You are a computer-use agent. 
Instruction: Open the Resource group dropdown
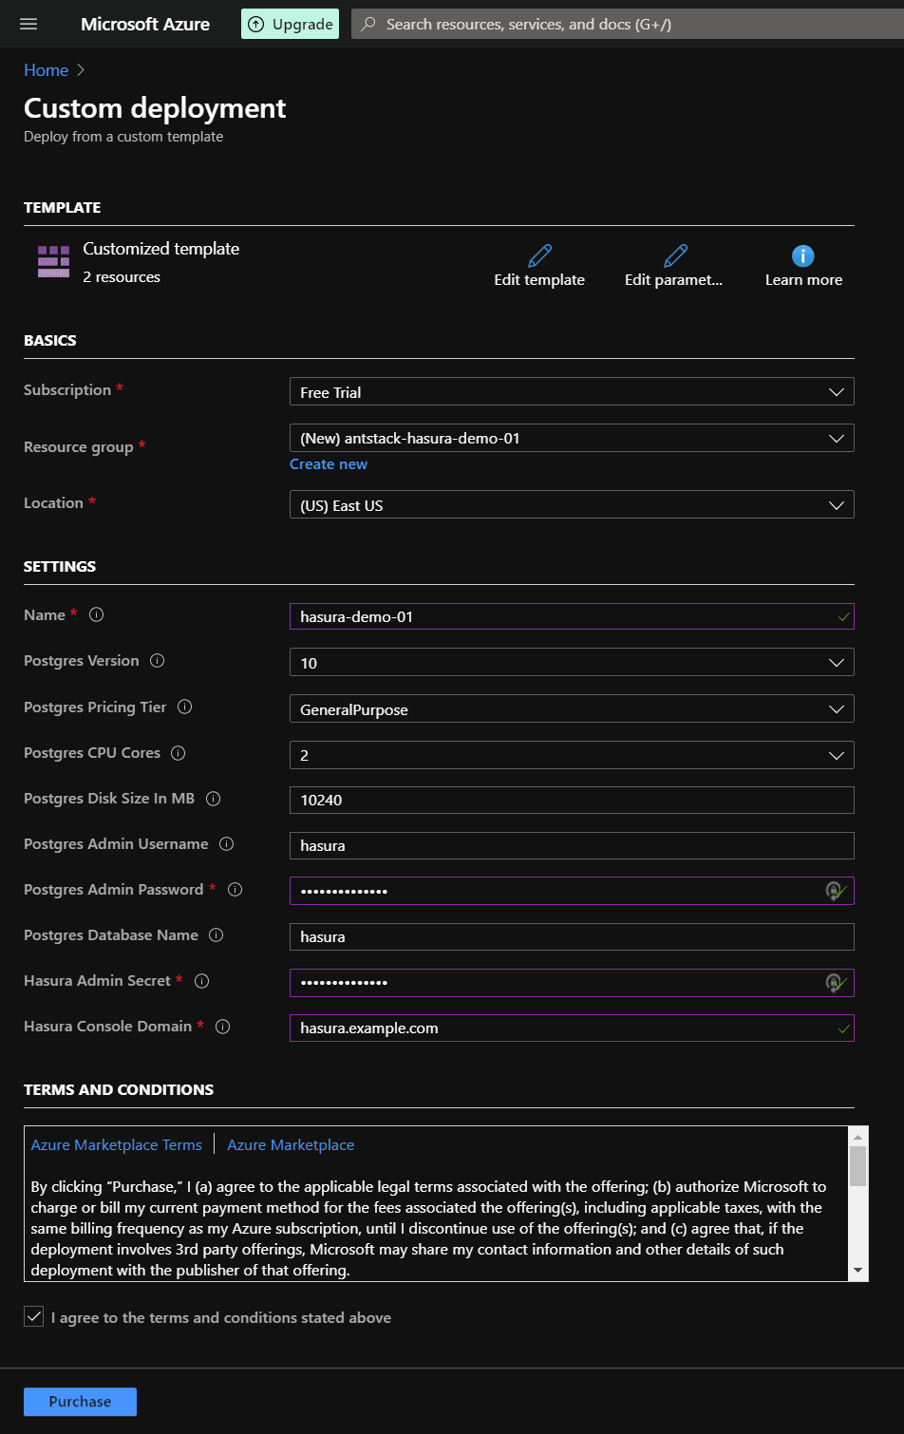pos(572,438)
